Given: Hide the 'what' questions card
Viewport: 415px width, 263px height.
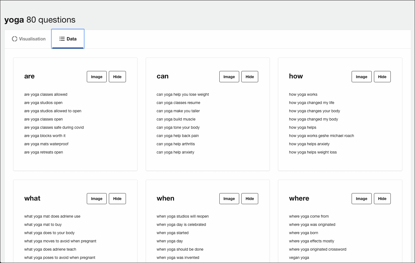Looking at the screenshot, I should (117, 199).
